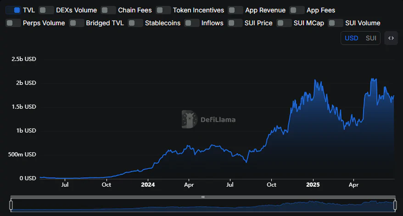Click the 2025 label on the x-axis
This screenshot has width=403, height=216.
coord(313,184)
